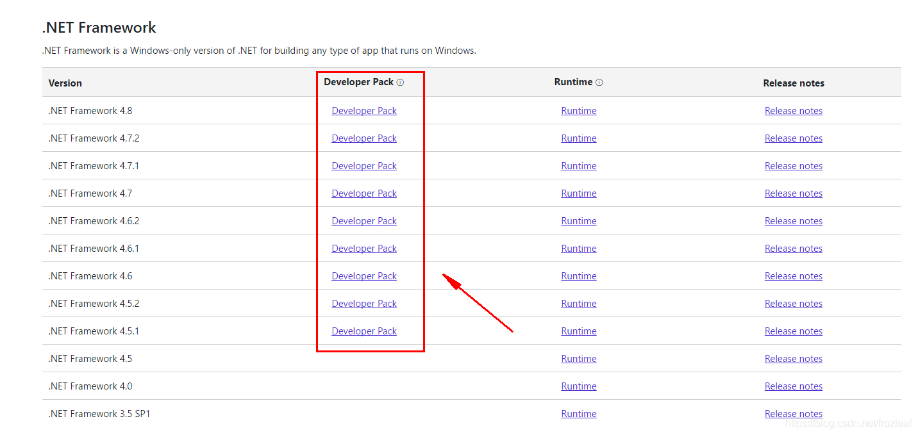Open Developer Pack for .NET Framework 4.7.1
918x435 pixels.
coord(364,166)
